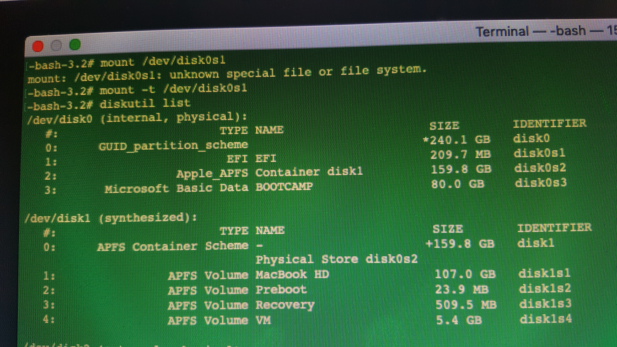Click the 'disk0s3' identifier
Image resolution: width=617 pixels, height=347 pixels.
pos(541,182)
